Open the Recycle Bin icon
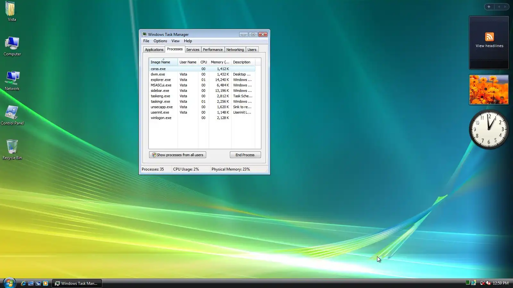 12,150
